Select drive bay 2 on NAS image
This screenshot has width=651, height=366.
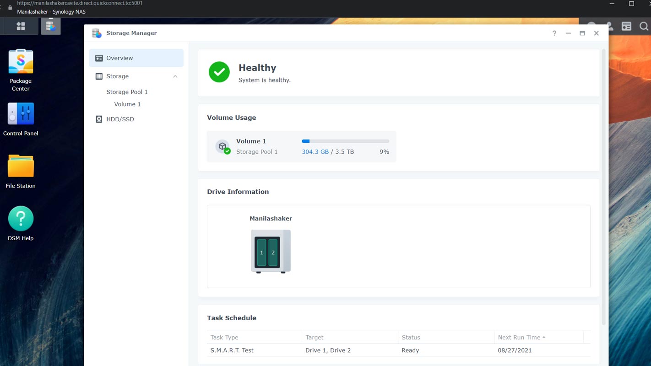[x=273, y=253]
